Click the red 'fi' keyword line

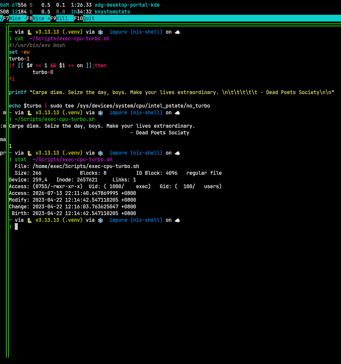point(12,79)
